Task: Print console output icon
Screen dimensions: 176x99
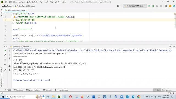Action: [10, 66]
